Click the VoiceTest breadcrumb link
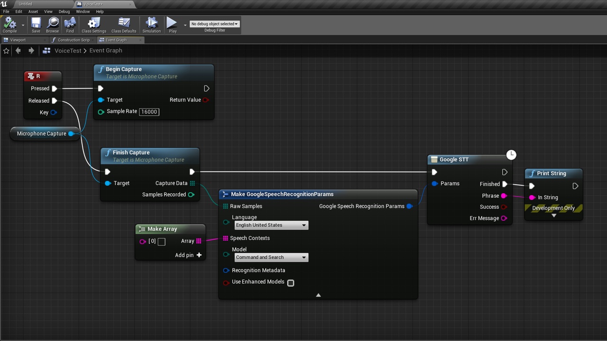607x341 pixels. pos(68,51)
